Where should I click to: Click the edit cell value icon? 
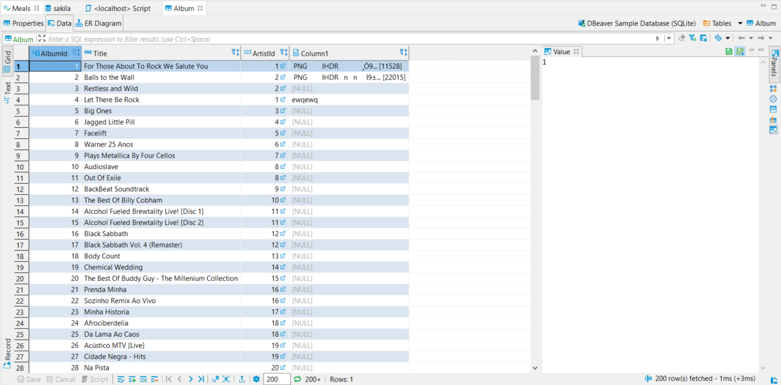tap(121, 379)
